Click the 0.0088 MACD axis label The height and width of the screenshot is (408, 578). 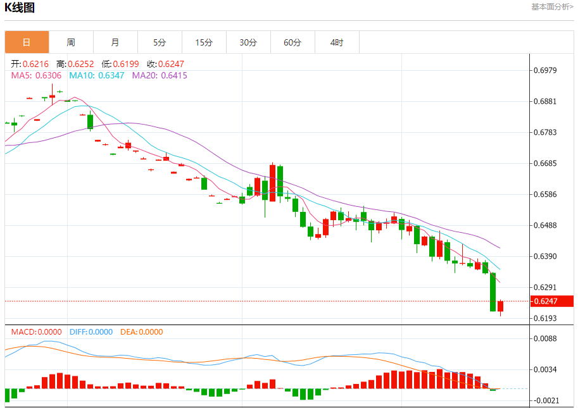tap(545, 338)
